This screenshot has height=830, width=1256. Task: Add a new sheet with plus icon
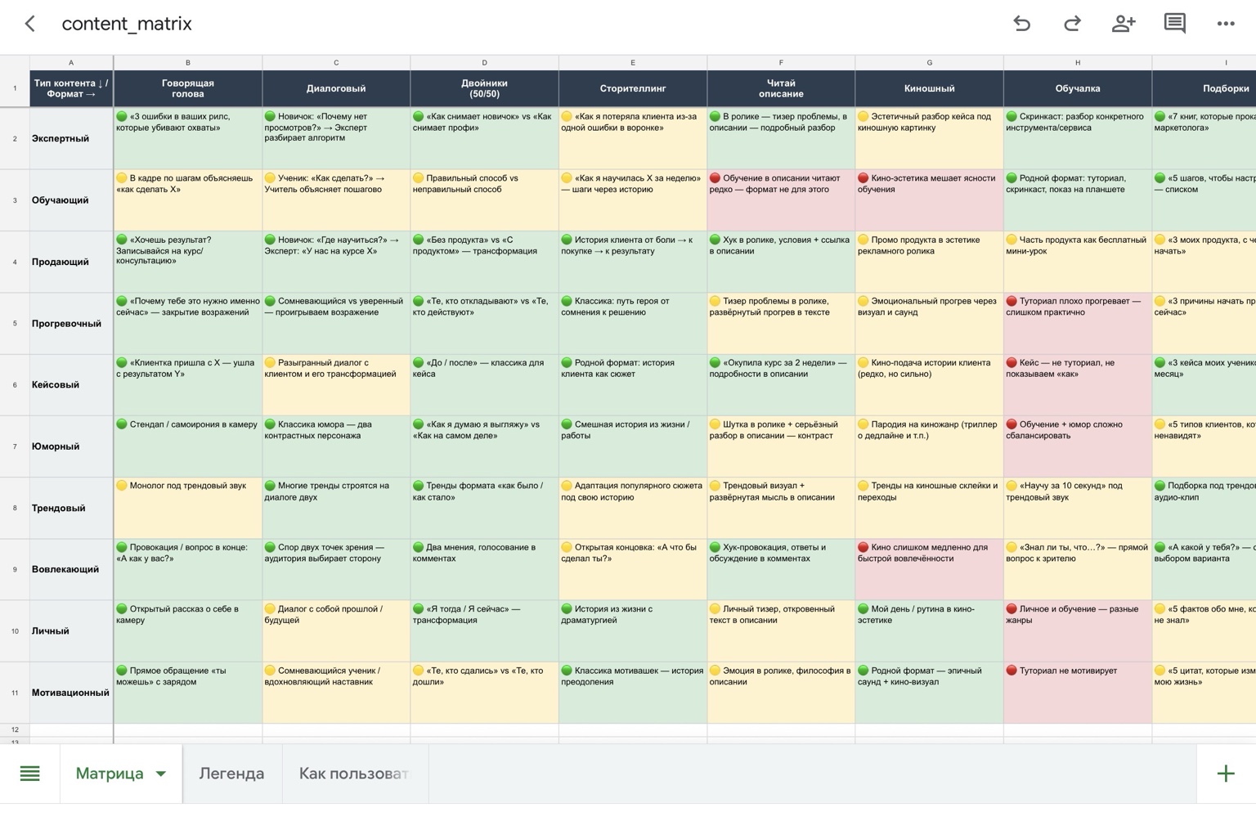click(1226, 774)
